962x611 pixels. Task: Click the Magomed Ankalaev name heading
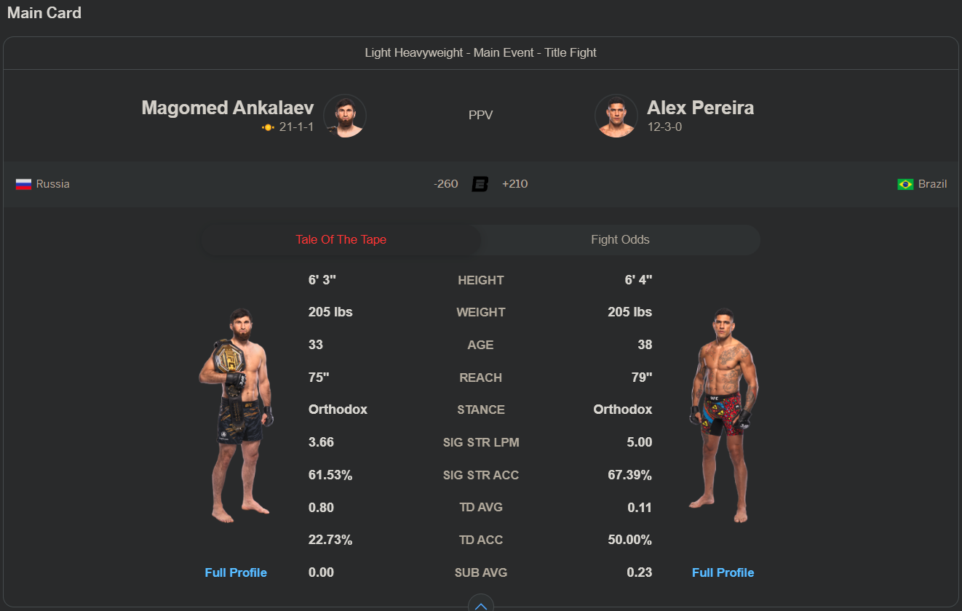tap(228, 108)
